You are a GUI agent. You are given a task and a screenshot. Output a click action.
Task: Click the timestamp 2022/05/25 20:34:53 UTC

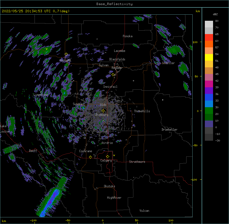pos(26,11)
